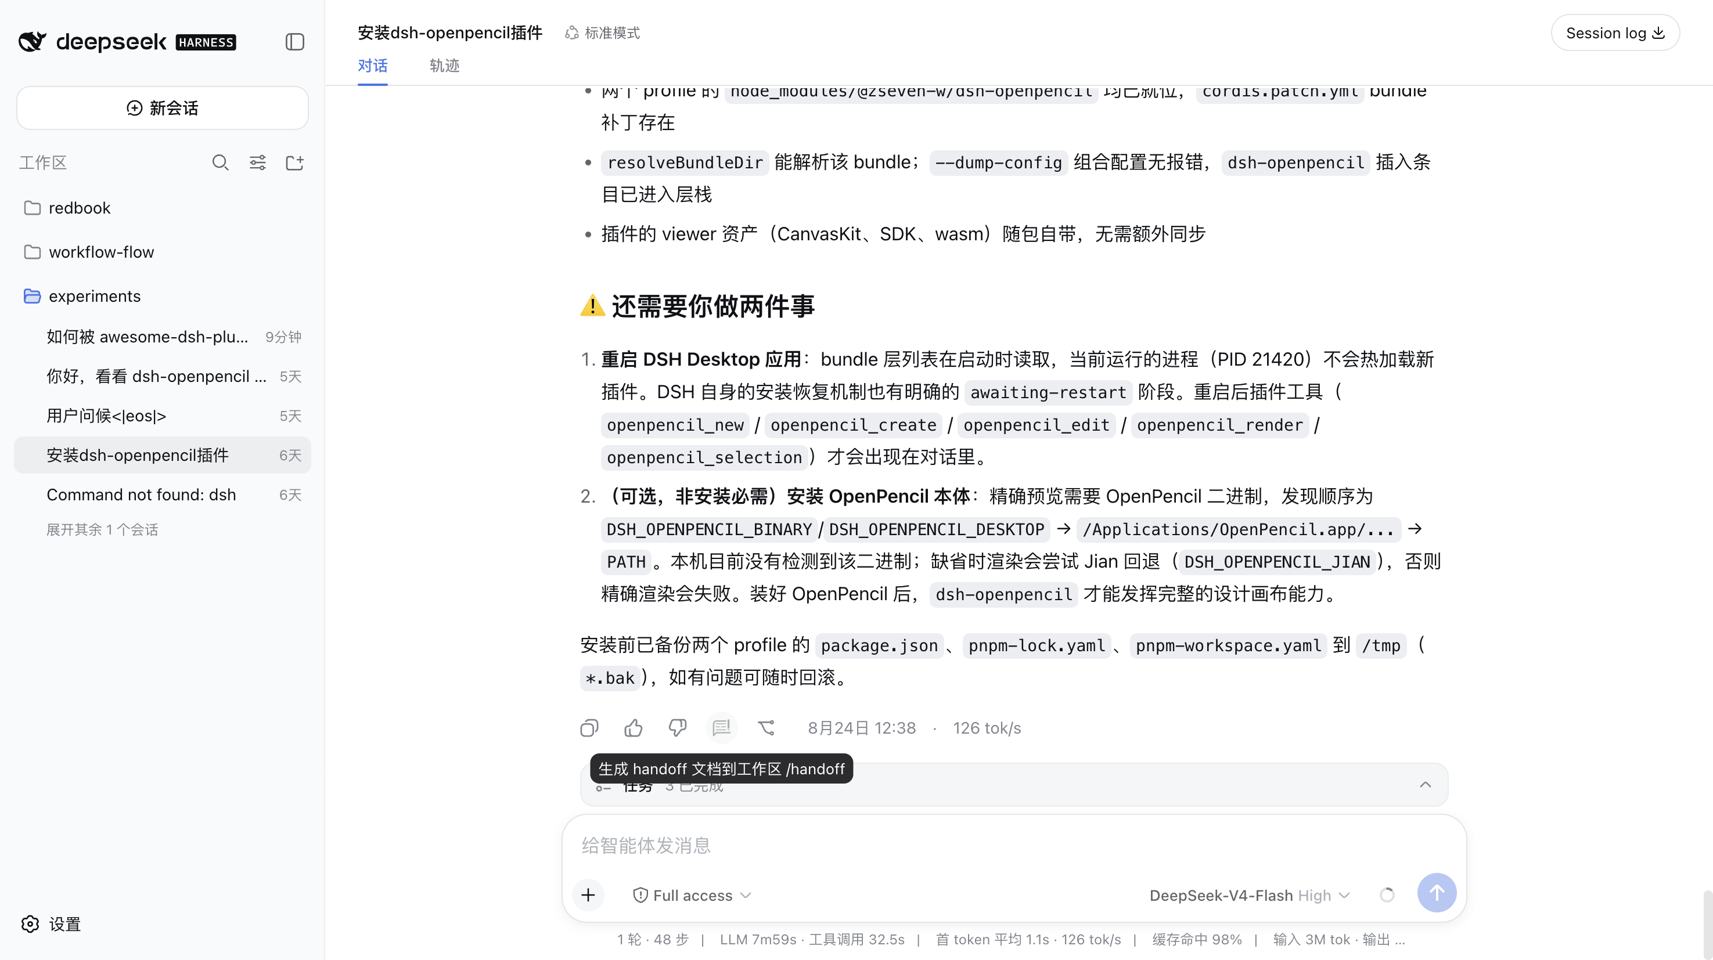Download the Session log

coord(1615,33)
